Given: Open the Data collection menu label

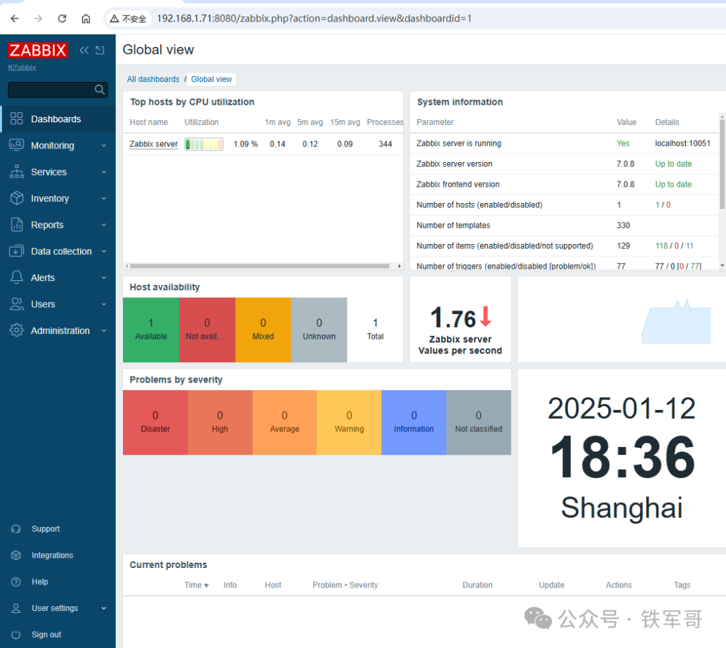Looking at the screenshot, I should [61, 251].
